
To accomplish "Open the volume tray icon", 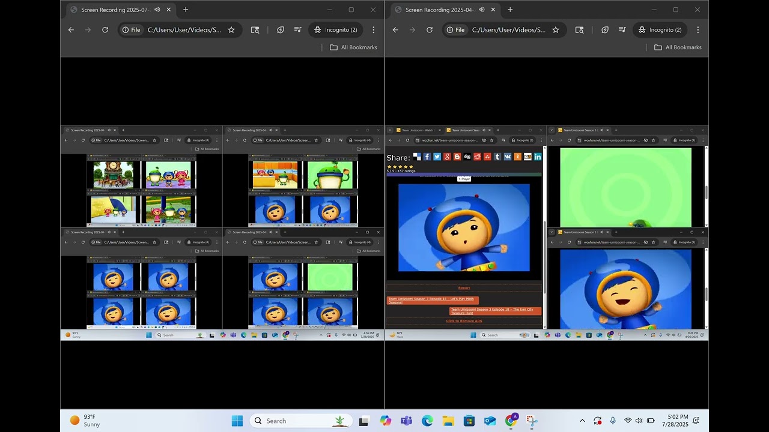I will click(639, 421).
